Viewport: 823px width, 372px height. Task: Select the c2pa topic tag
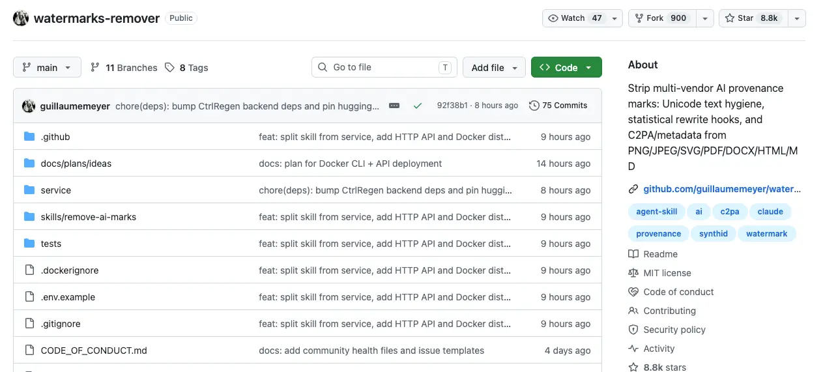coord(730,212)
